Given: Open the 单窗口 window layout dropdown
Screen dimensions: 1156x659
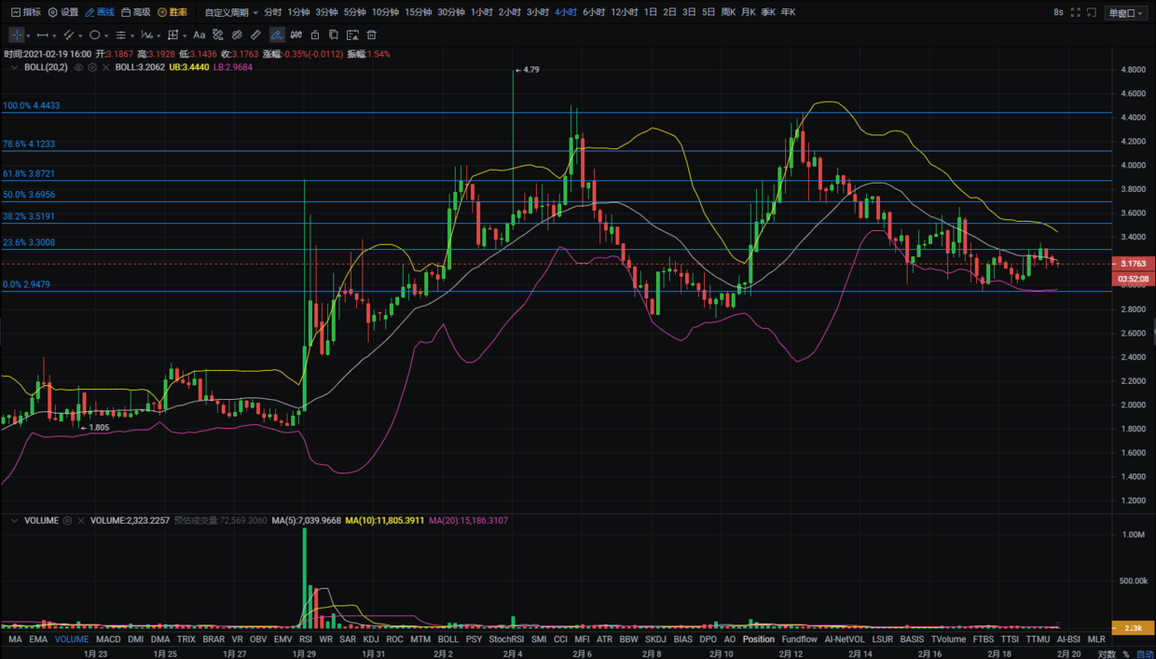Looking at the screenshot, I should point(1126,12).
